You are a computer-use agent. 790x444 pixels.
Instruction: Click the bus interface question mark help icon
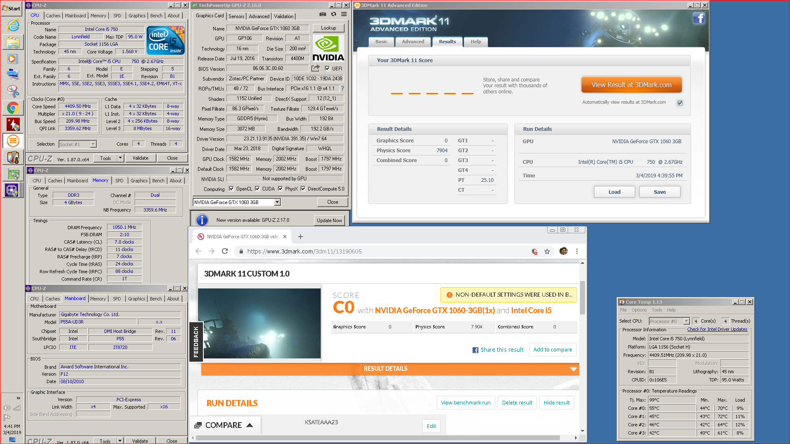click(343, 88)
